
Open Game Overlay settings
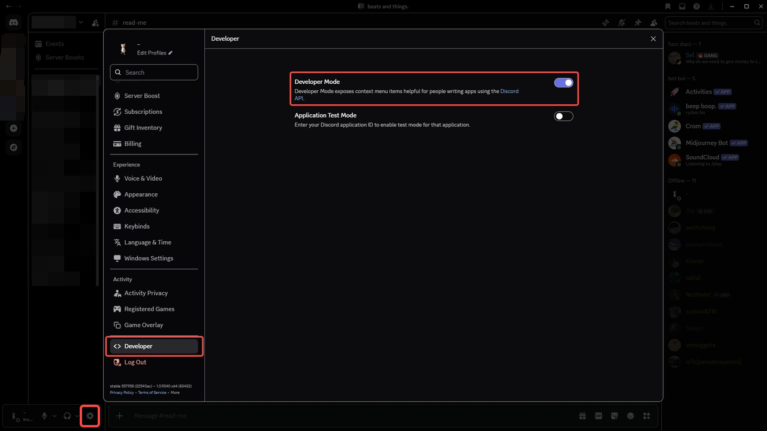coord(154,325)
